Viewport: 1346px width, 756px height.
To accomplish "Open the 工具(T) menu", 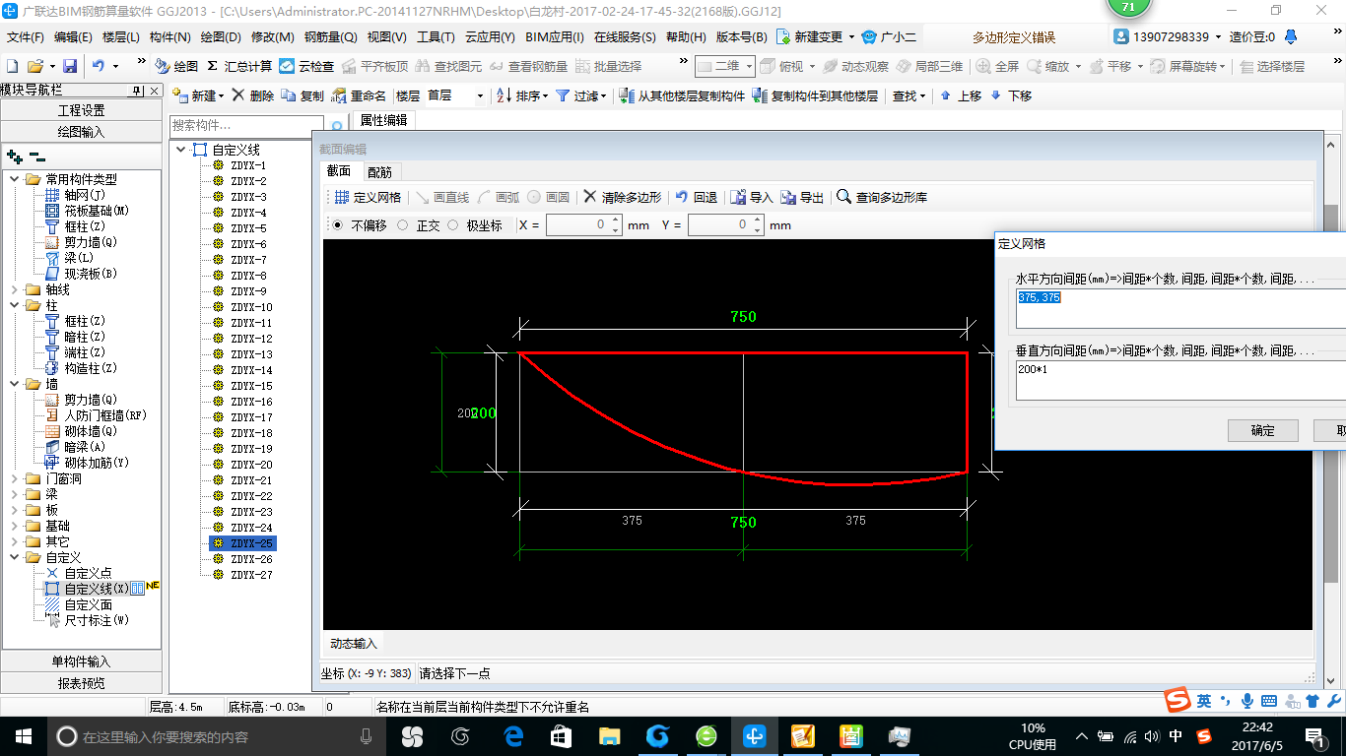I will (x=436, y=37).
